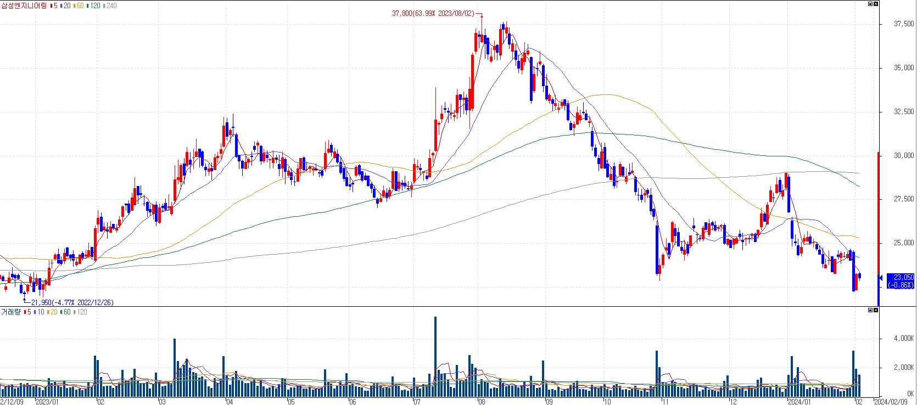Image resolution: width=917 pixels, height=405 pixels.
Task: Click the 2024/02/09 date label
Action: pos(891,401)
